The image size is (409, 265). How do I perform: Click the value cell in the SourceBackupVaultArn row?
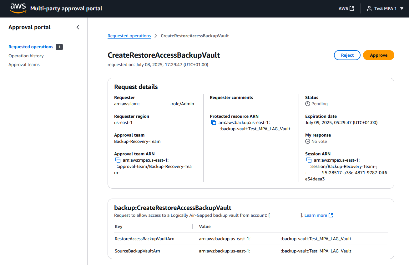coord(275,251)
